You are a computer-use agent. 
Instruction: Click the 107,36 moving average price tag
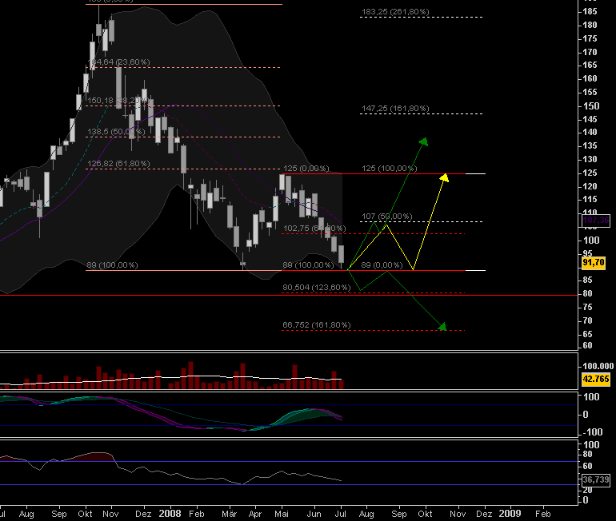[595, 220]
